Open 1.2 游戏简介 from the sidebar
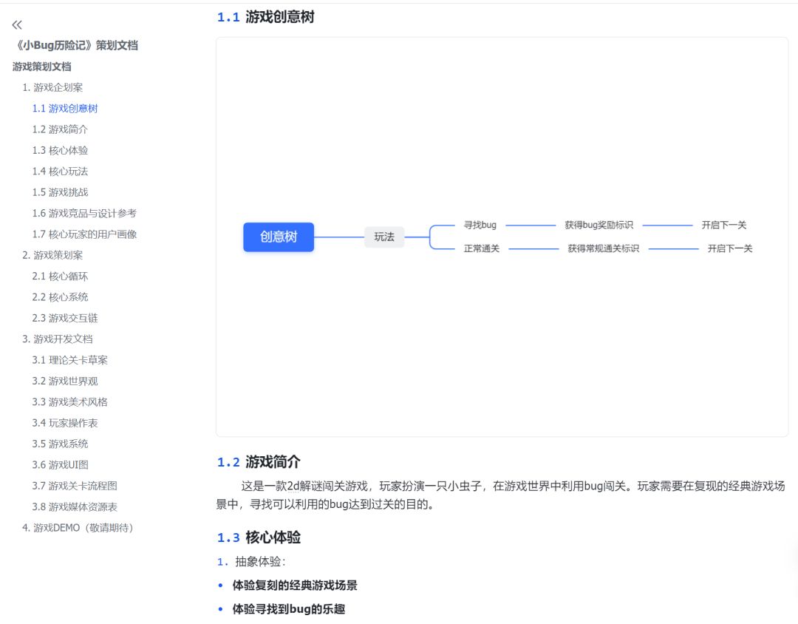This screenshot has height=624, width=798. click(x=60, y=129)
